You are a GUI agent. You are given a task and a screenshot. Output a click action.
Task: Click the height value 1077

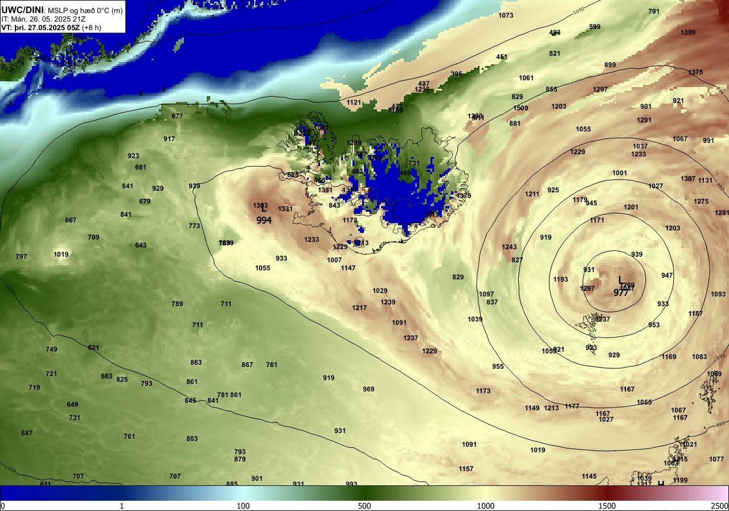pyautogui.click(x=716, y=459)
